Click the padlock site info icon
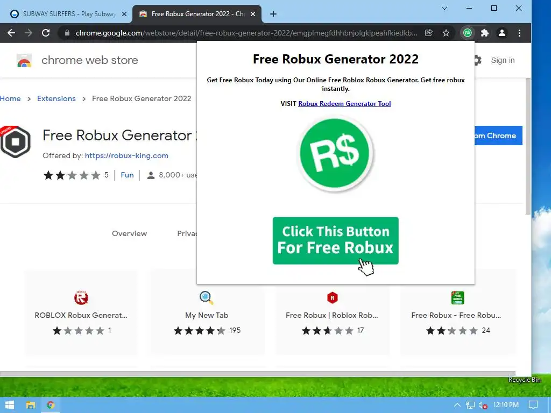This screenshot has width=551, height=413. pyautogui.click(x=67, y=33)
